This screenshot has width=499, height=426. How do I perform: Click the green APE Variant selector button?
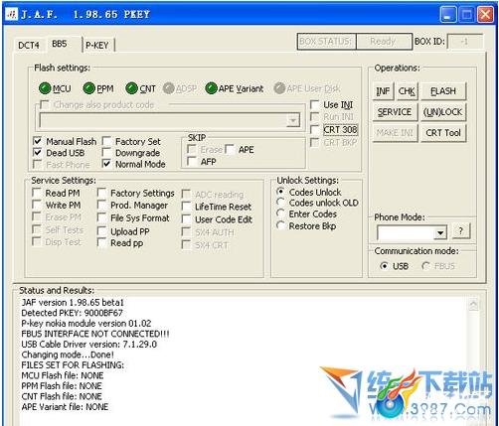pyautogui.click(x=211, y=88)
